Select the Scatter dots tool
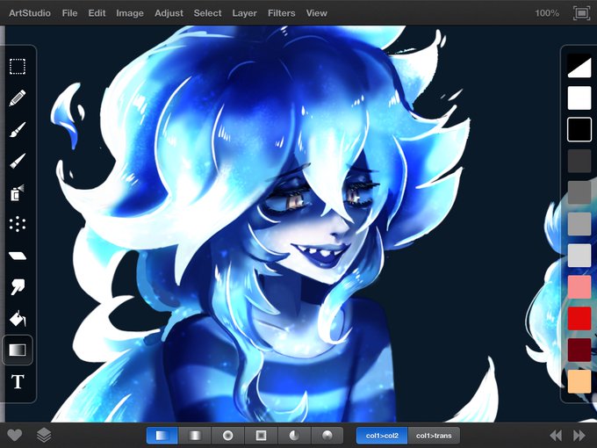This screenshot has width=597, height=448. click(x=18, y=224)
